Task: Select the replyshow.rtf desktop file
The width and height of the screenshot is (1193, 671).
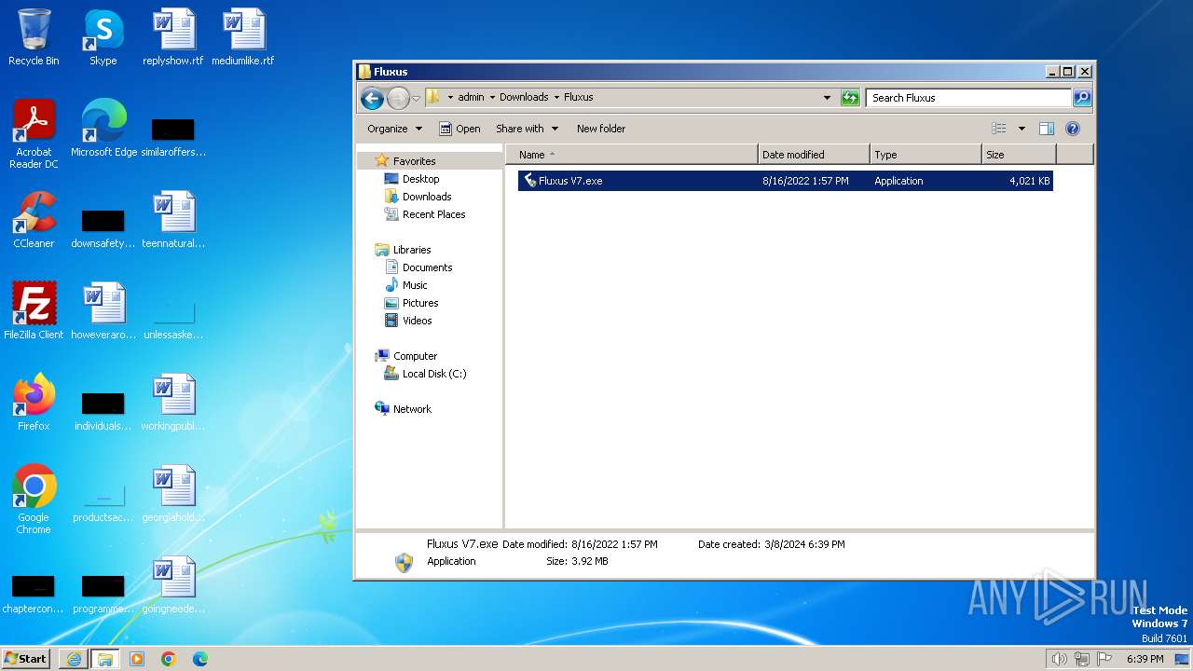Action: tap(173, 37)
